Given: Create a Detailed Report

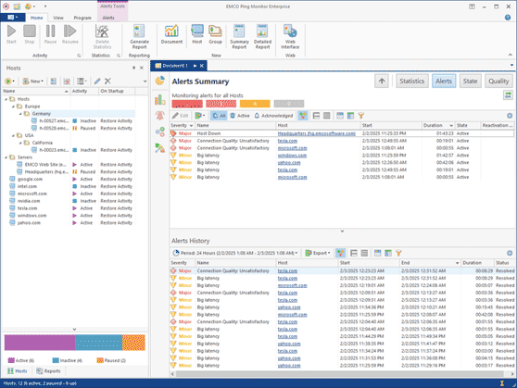Looking at the screenshot, I should pyautogui.click(x=262, y=36).
